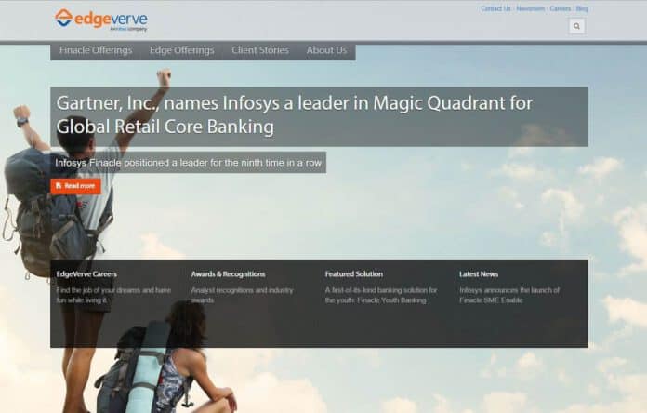Go to the Newsroom link
Image resolution: width=647 pixels, height=413 pixels.
point(531,8)
